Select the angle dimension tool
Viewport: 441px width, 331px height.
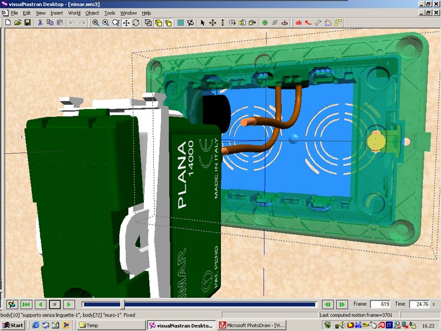tap(328, 23)
